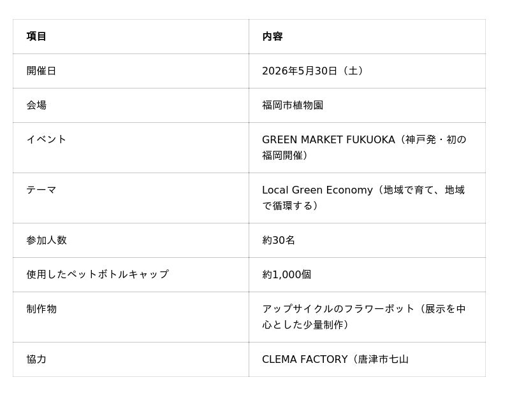510x396 pixels.
Task: Click the venue text 福岡市植物園
Action: coord(293,105)
